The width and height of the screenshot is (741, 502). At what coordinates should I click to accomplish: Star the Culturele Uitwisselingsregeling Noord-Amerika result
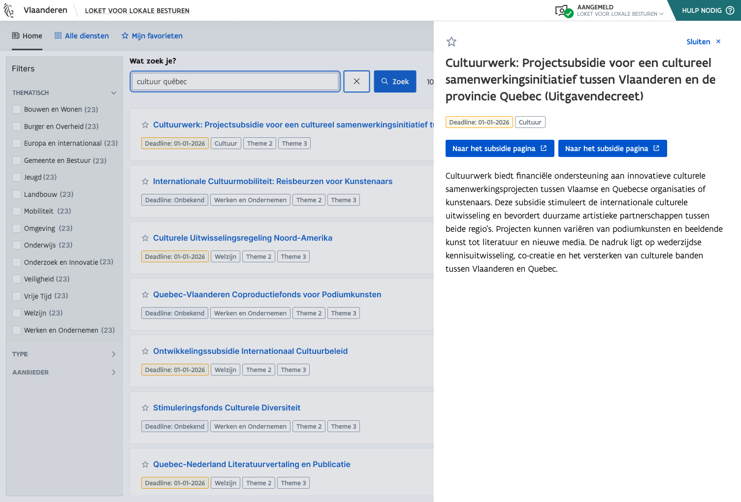coord(145,238)
